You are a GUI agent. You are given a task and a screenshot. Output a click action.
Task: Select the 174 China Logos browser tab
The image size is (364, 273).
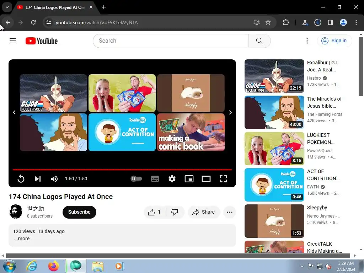54,7
